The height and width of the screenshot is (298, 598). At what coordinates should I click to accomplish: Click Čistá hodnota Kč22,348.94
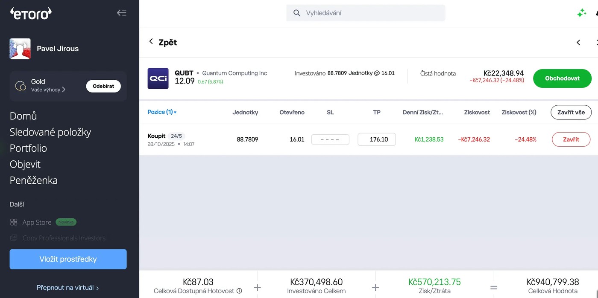(504, 73)
